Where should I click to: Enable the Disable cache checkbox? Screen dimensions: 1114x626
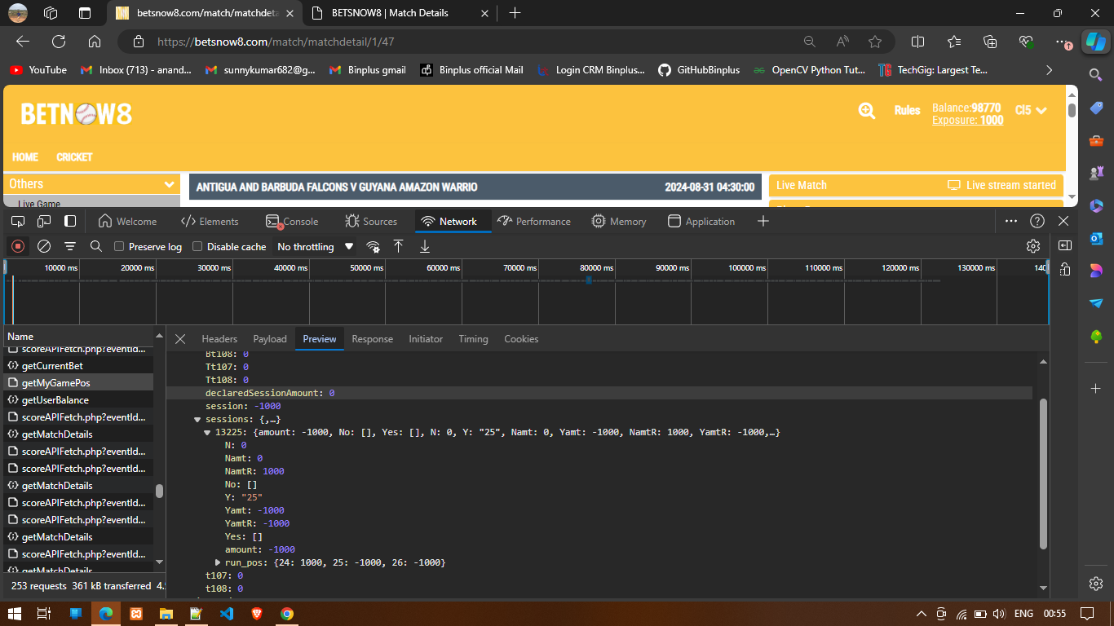pos(197,246)
